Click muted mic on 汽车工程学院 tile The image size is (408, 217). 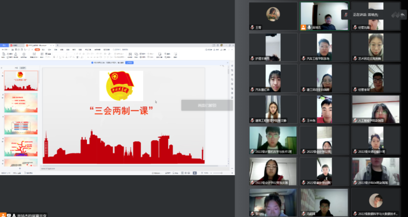(x=303, y=59)
